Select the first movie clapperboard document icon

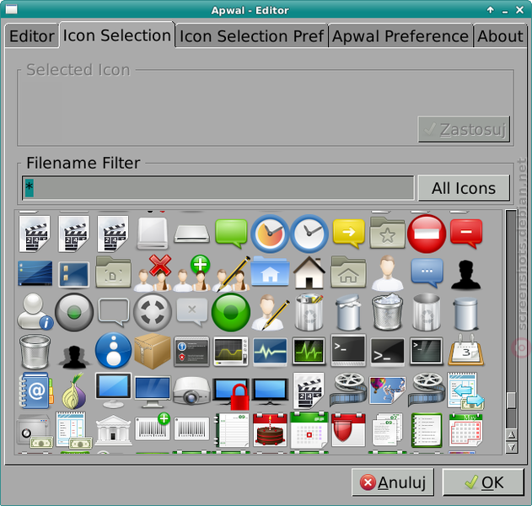[x=35, y=234]
